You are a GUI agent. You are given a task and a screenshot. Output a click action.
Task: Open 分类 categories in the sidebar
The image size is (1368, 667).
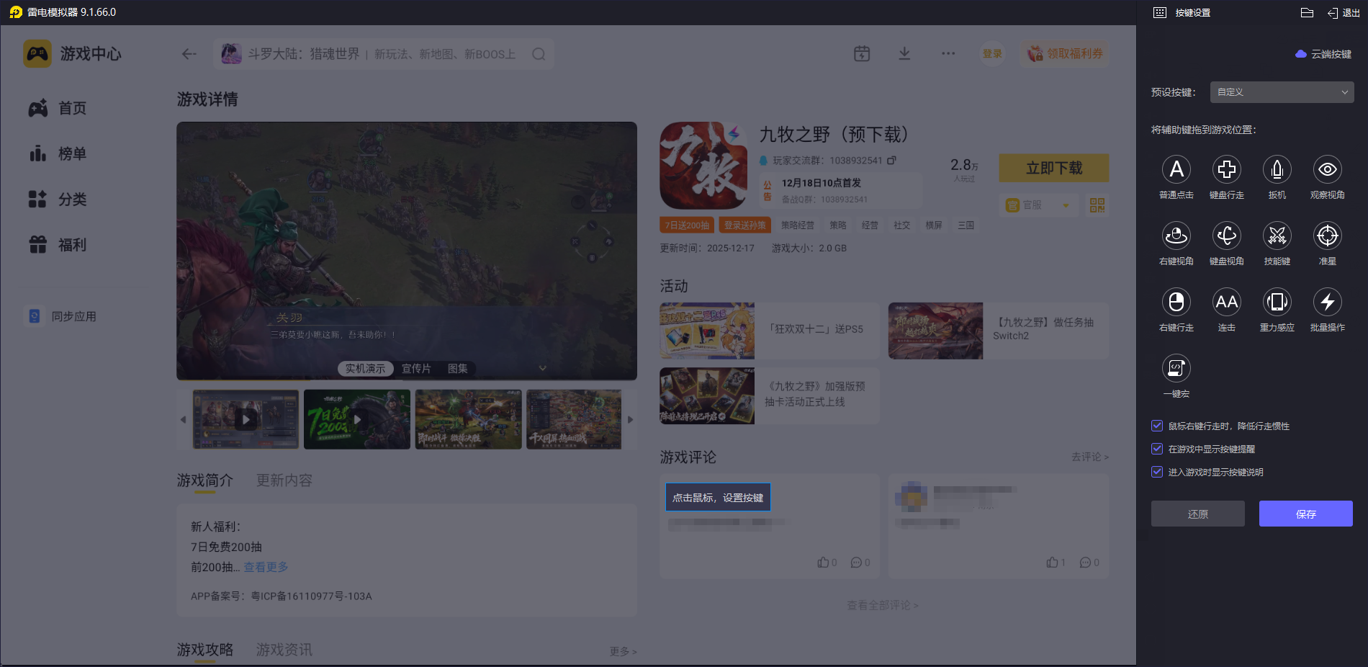tap(58, 199)
